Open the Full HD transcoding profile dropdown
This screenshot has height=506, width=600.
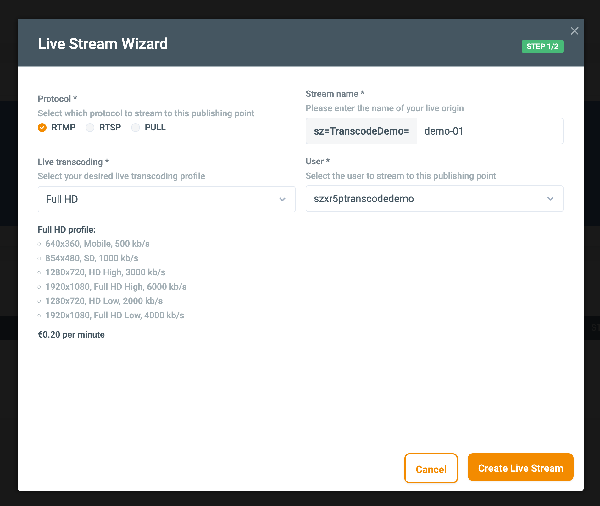(166, 199)
